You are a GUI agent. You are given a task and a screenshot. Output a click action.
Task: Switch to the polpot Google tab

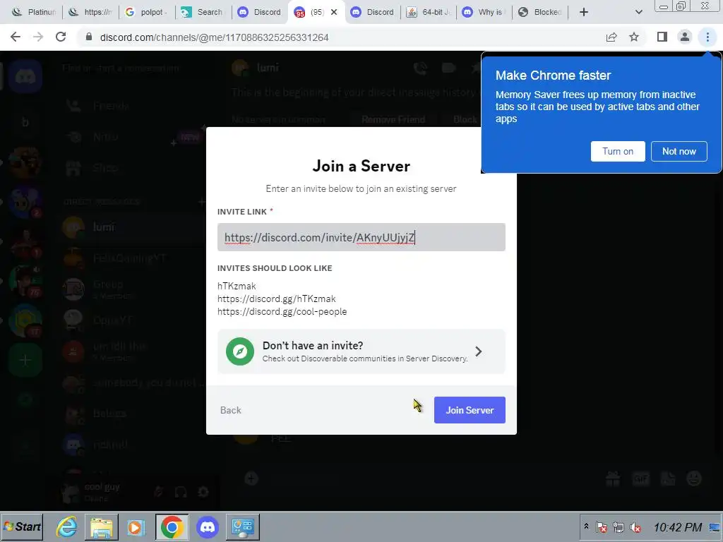(147, 12)
